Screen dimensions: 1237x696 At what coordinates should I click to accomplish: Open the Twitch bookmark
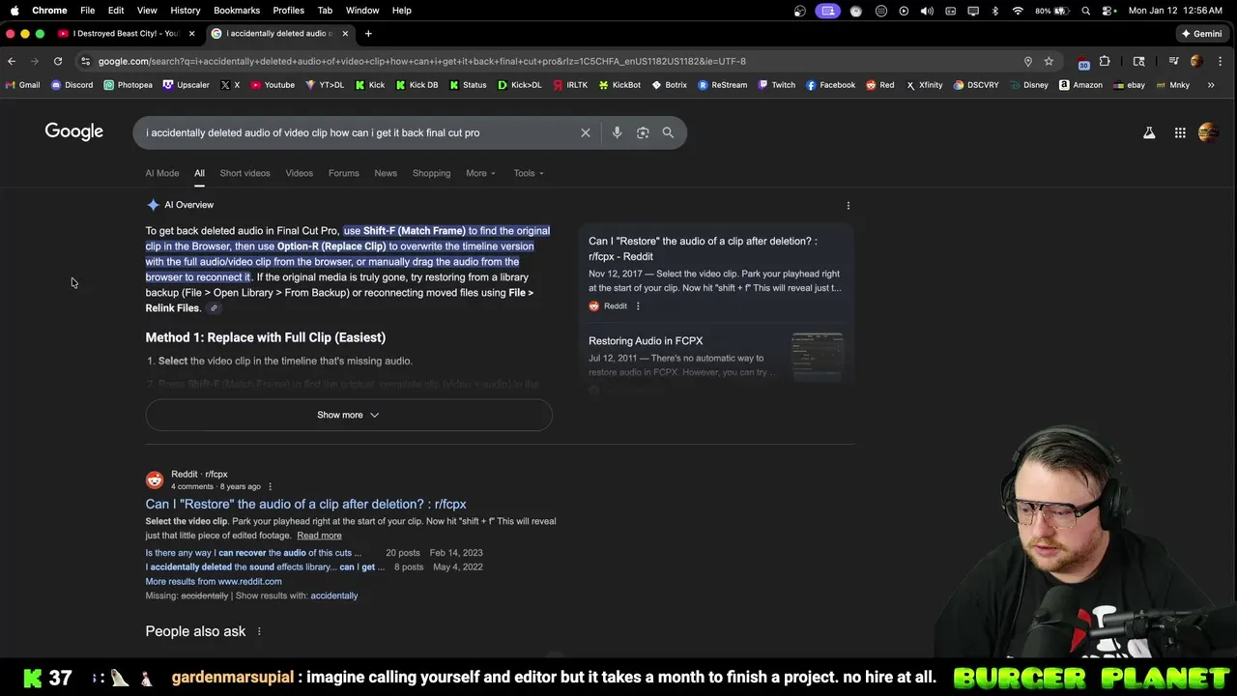click(x=777, y=85)
